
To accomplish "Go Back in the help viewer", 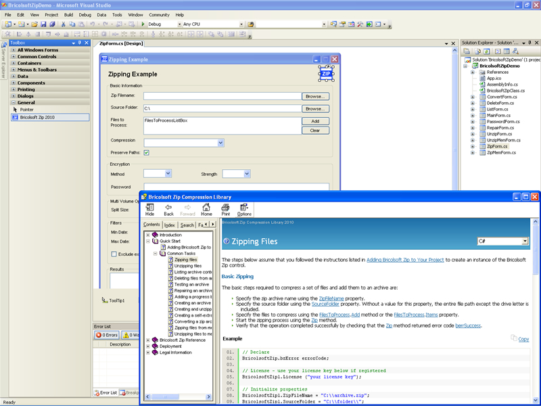I will click(x=168, y=210).
